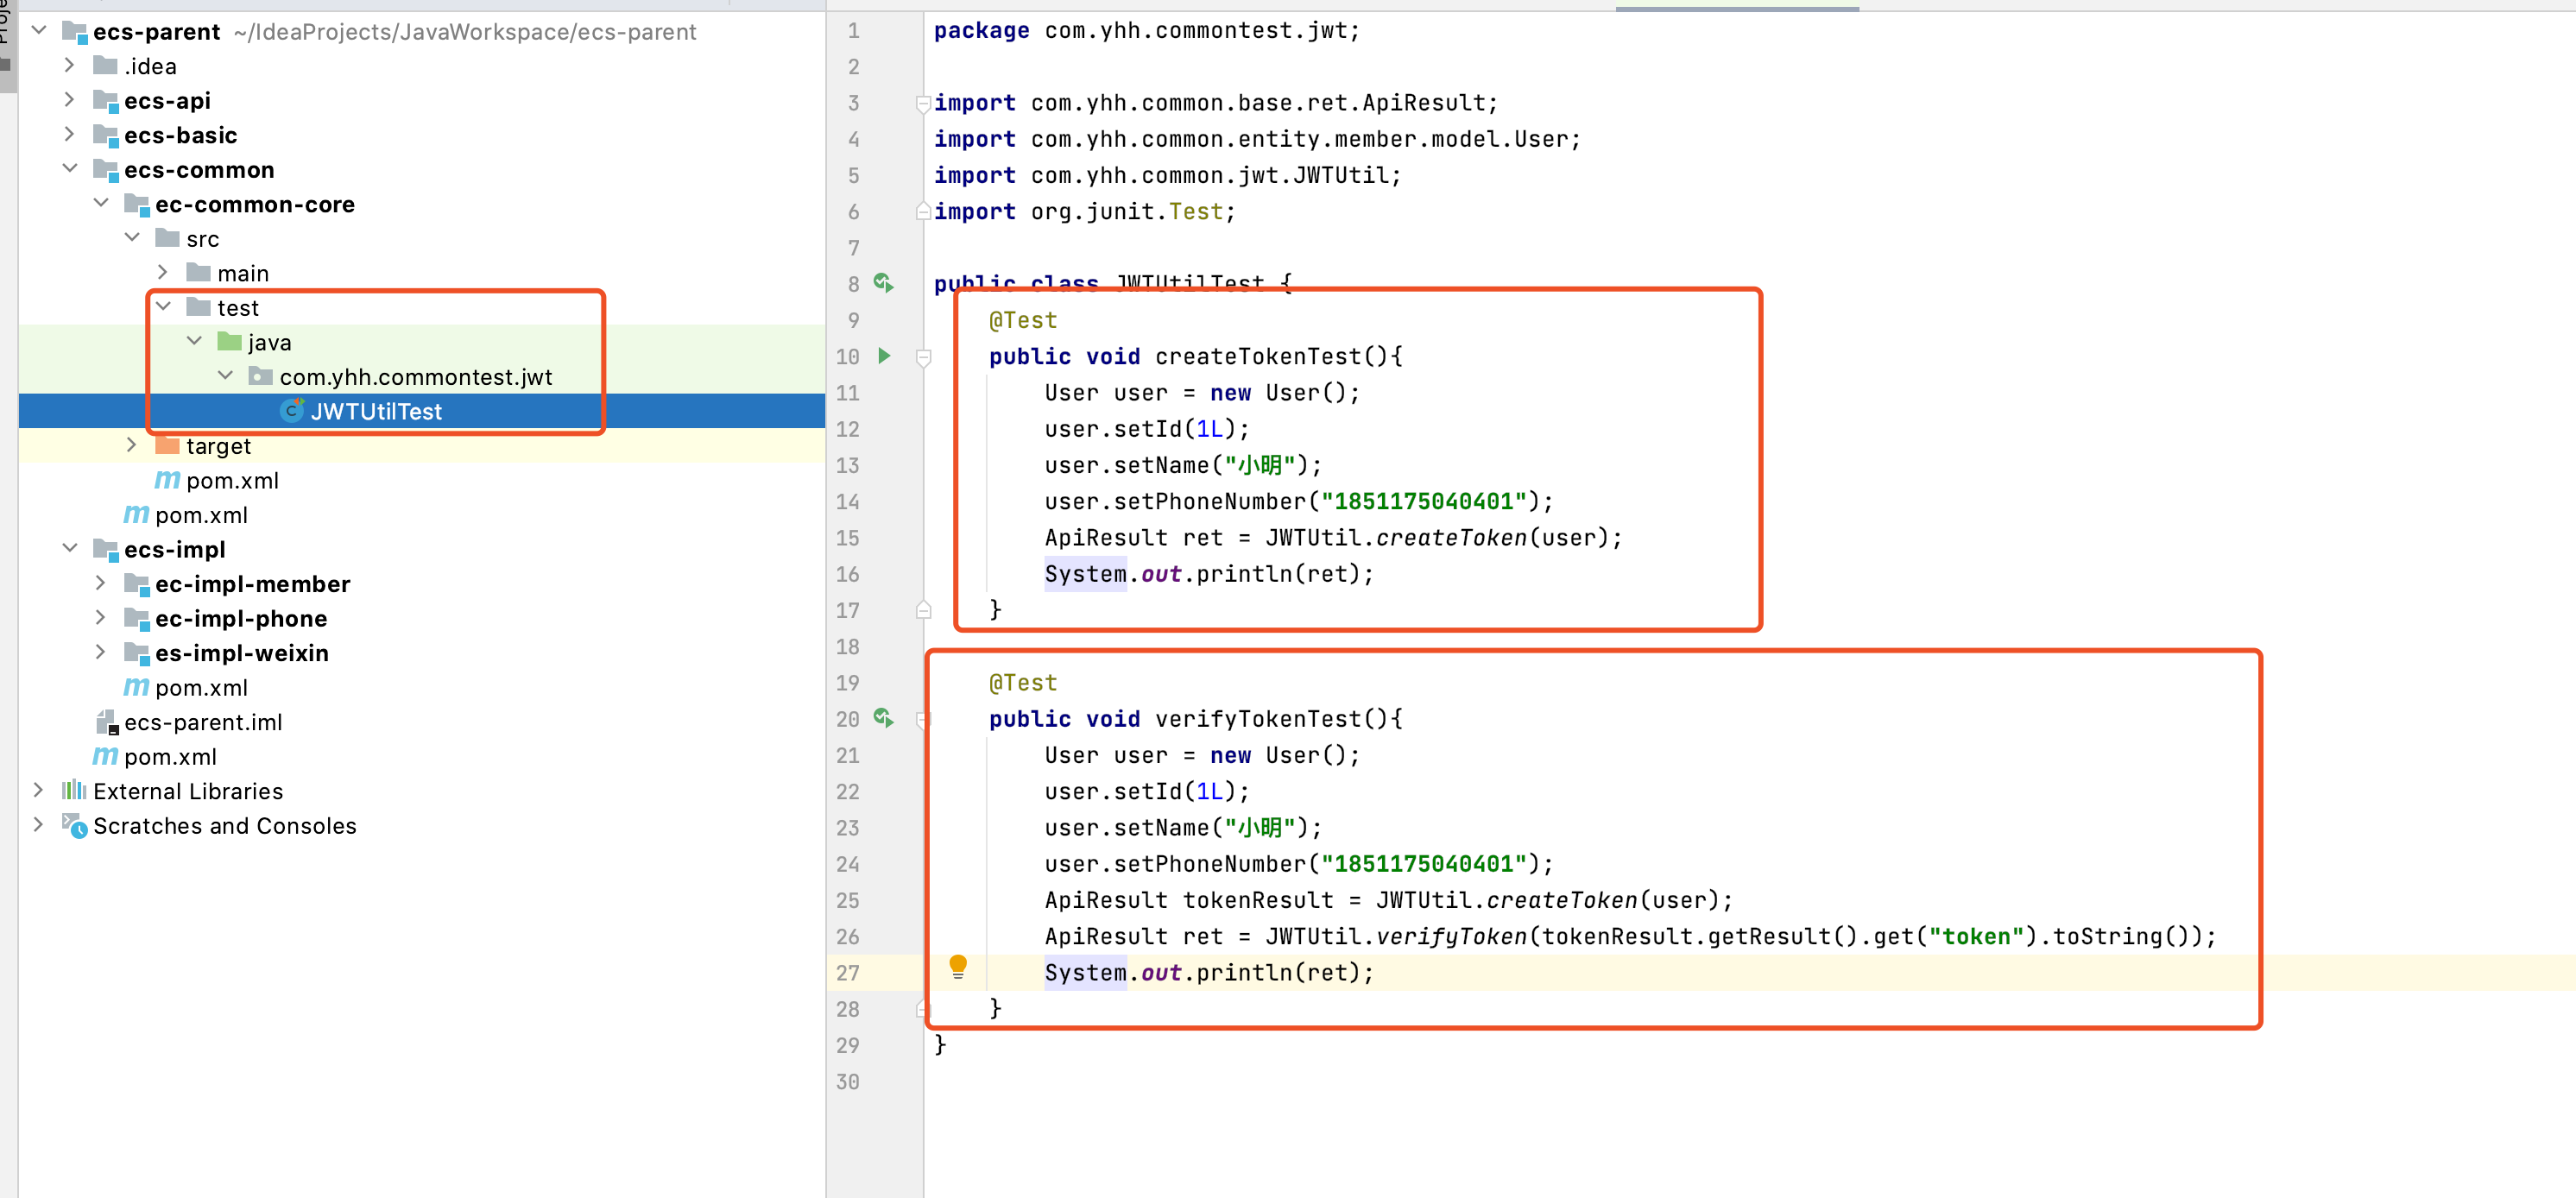Select the com.yhh.commontest.jwt package
The width and height of the screenshot is (2576, 1198).
[414, 377]
